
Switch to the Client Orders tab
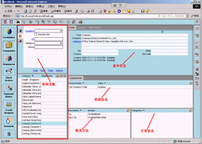tap(95, 28)
